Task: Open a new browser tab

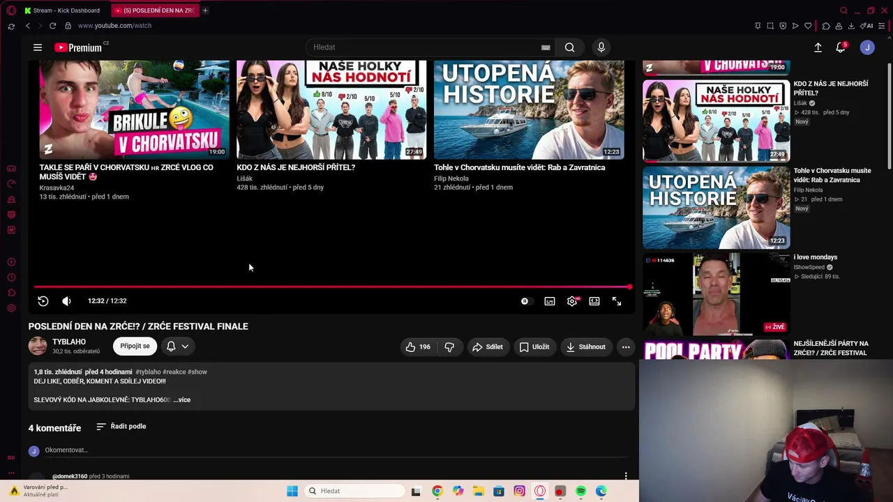Action: point(205,10)
